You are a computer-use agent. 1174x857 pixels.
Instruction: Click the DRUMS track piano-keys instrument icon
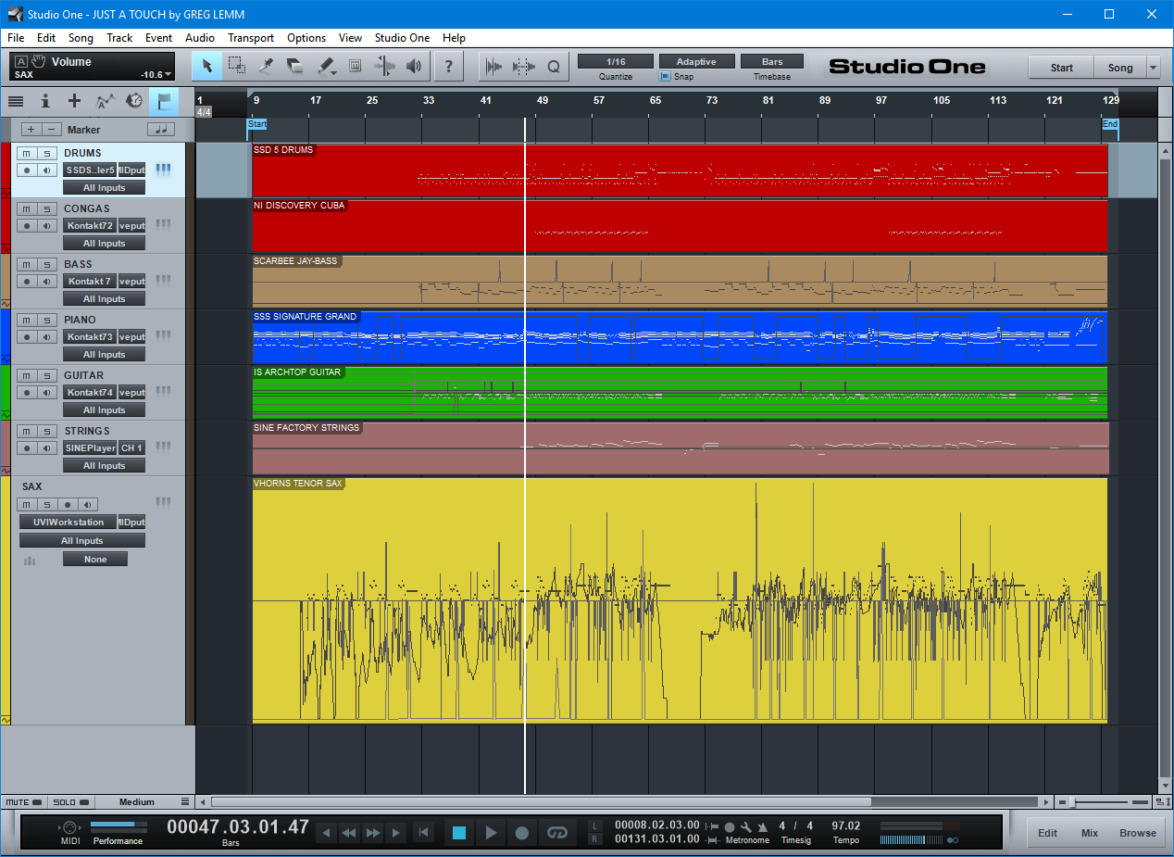point(164,170)
